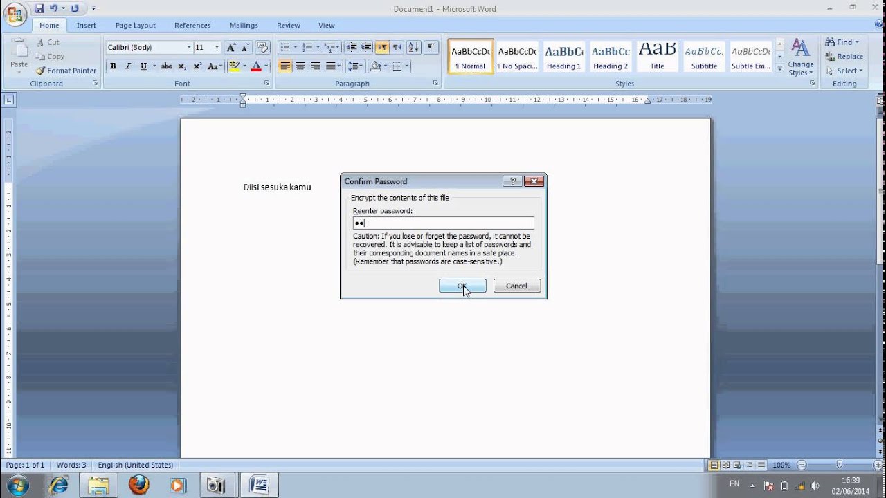Screen dimensions: 886x498
Task: Zoom out using minus button
Action: (x=802, y=465)
